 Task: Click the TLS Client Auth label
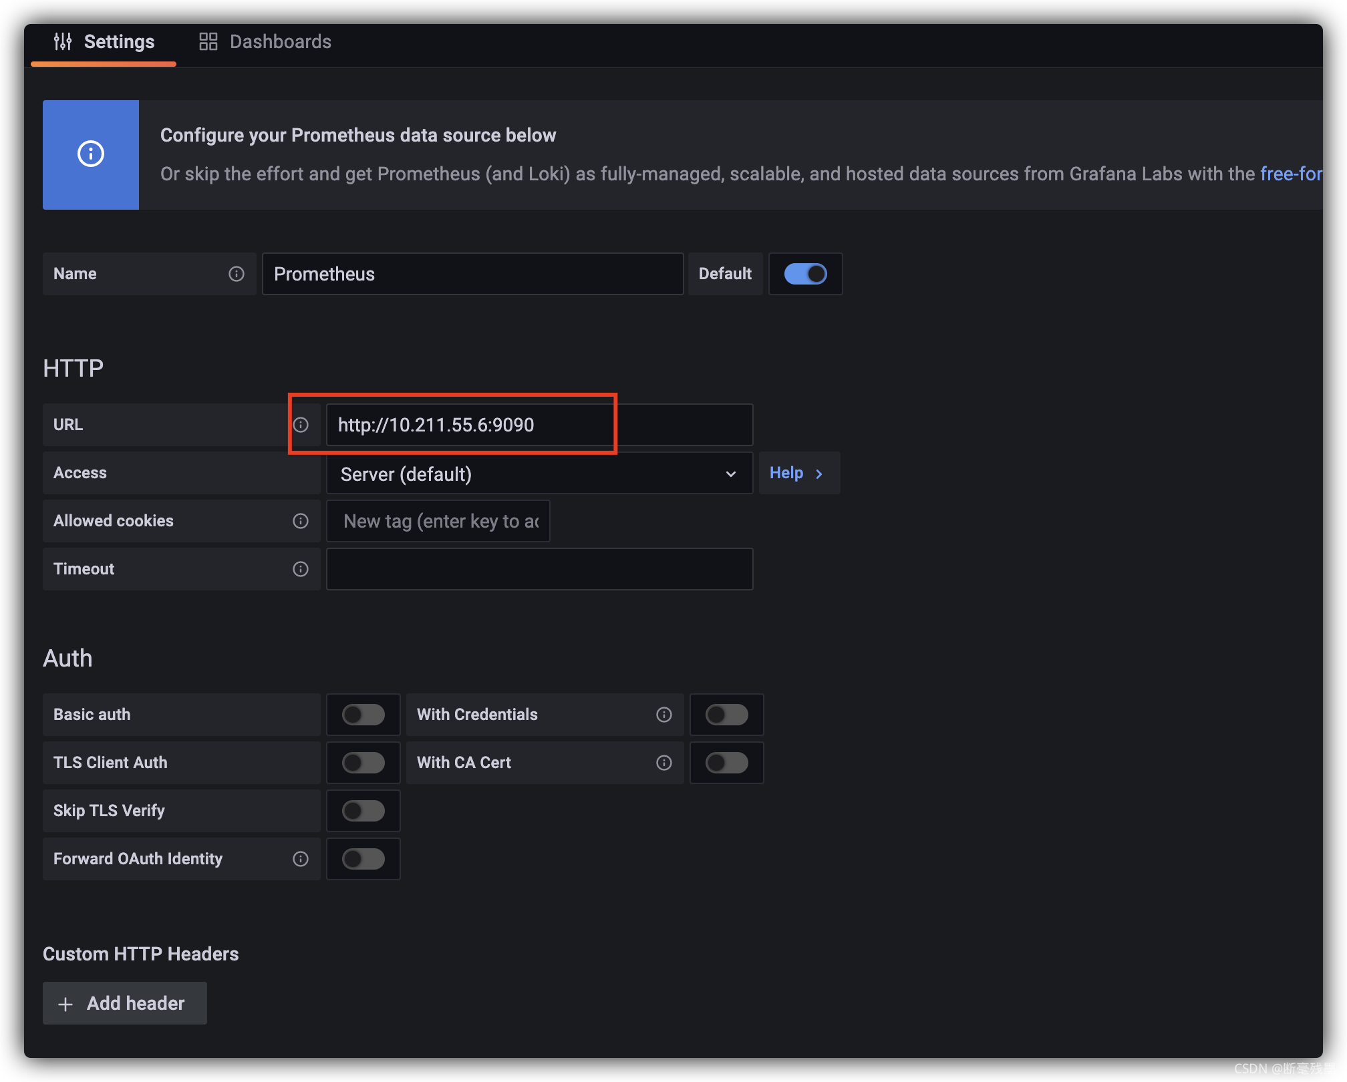(110, 763)
